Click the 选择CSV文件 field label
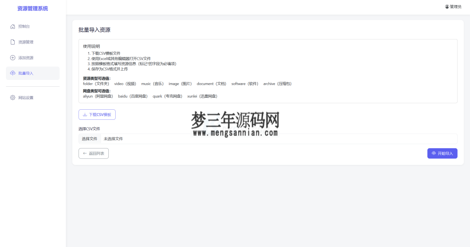The image size is (470, 247). 90,129
